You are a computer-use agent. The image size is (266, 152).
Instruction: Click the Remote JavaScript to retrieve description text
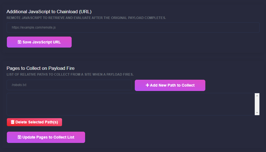pos(86,18)
